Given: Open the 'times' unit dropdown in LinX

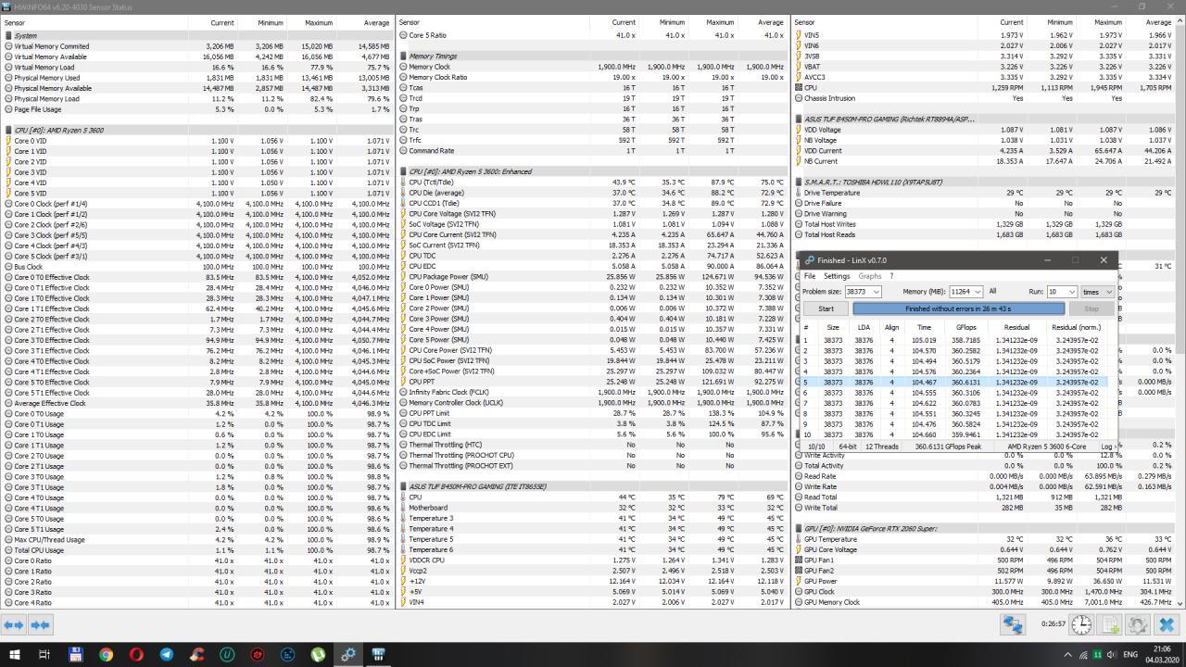Looking at the screenshot, I should click(1098, 291).
